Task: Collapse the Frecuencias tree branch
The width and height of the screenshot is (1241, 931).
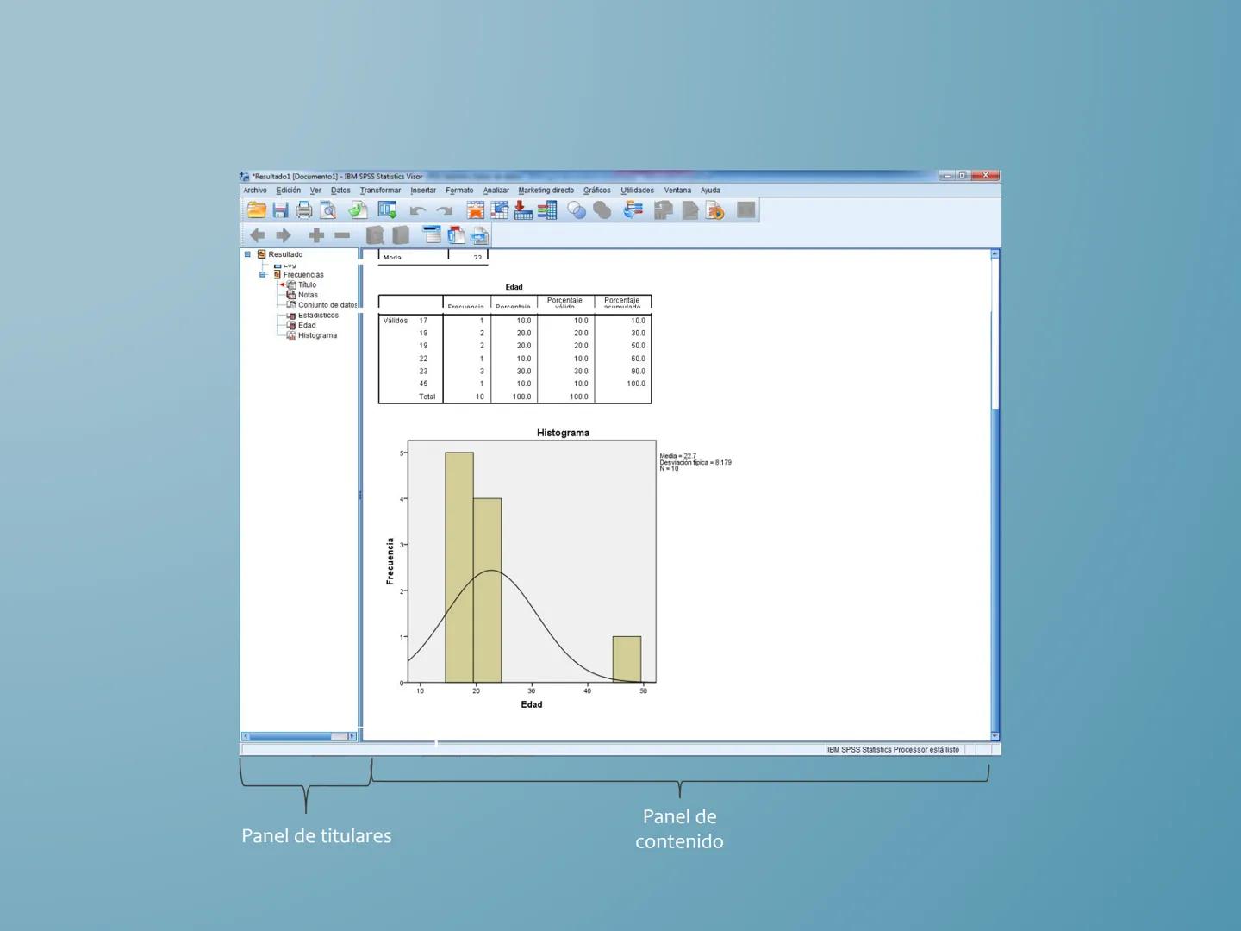Action: pyautogui.click(x=263, y=274)
